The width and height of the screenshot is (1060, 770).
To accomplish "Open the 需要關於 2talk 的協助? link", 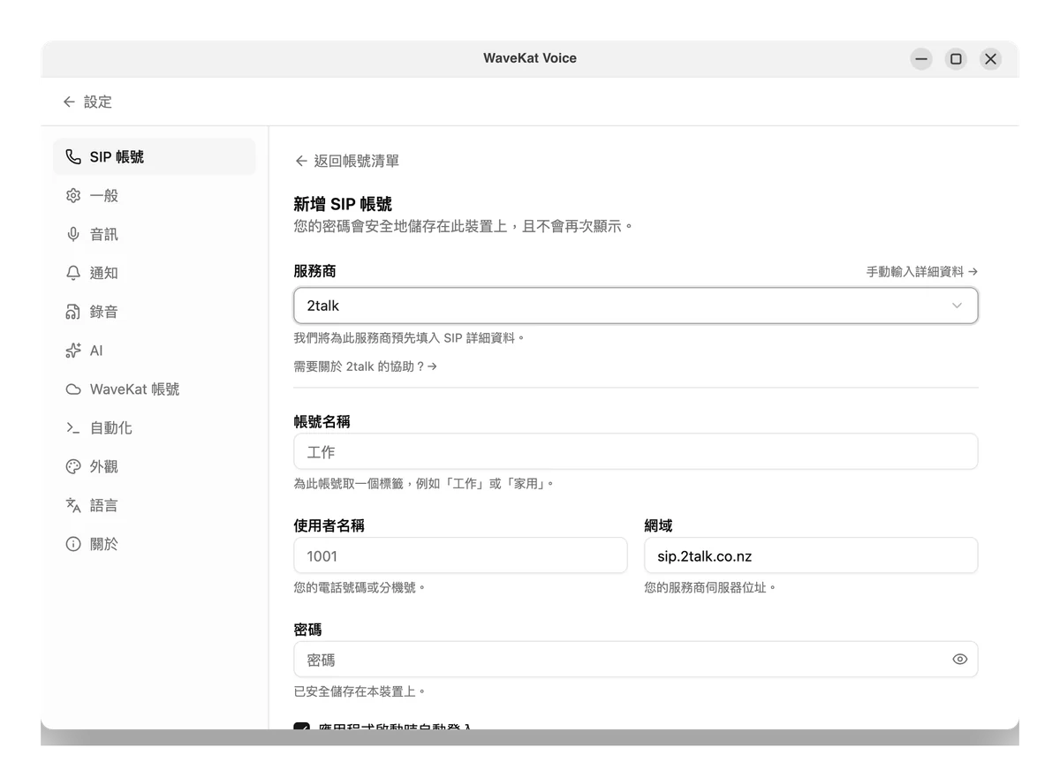I will tap(366, 366).
